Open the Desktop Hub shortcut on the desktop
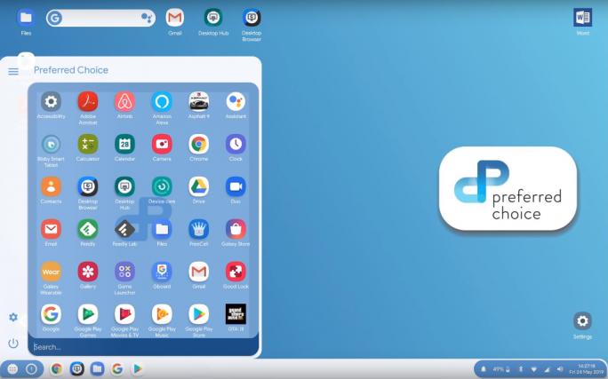The image size is (608, 379). (213, 18)
